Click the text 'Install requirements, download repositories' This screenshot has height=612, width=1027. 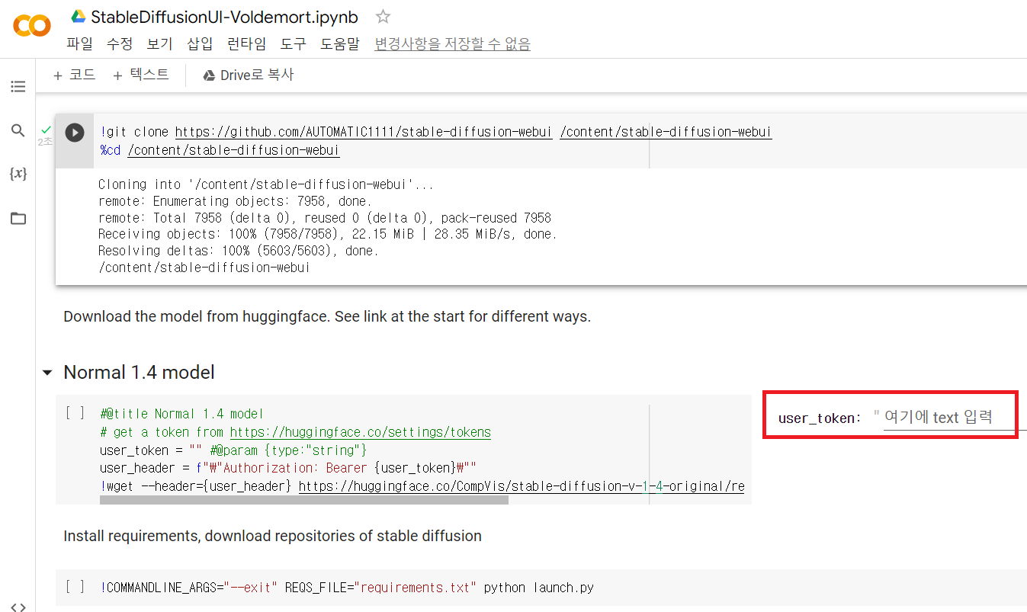(x=209, y=536)
